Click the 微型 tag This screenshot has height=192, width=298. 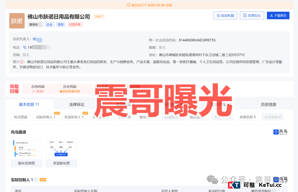click(61, 25)
